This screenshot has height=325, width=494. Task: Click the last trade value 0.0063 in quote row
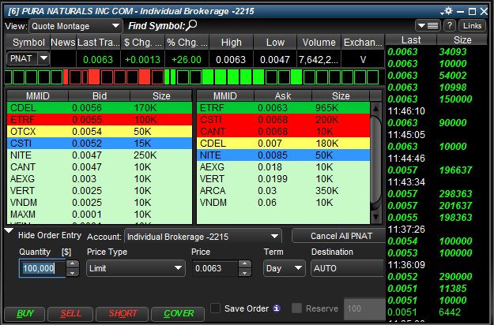98,59
